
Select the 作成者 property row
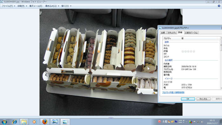click(191, 64)
